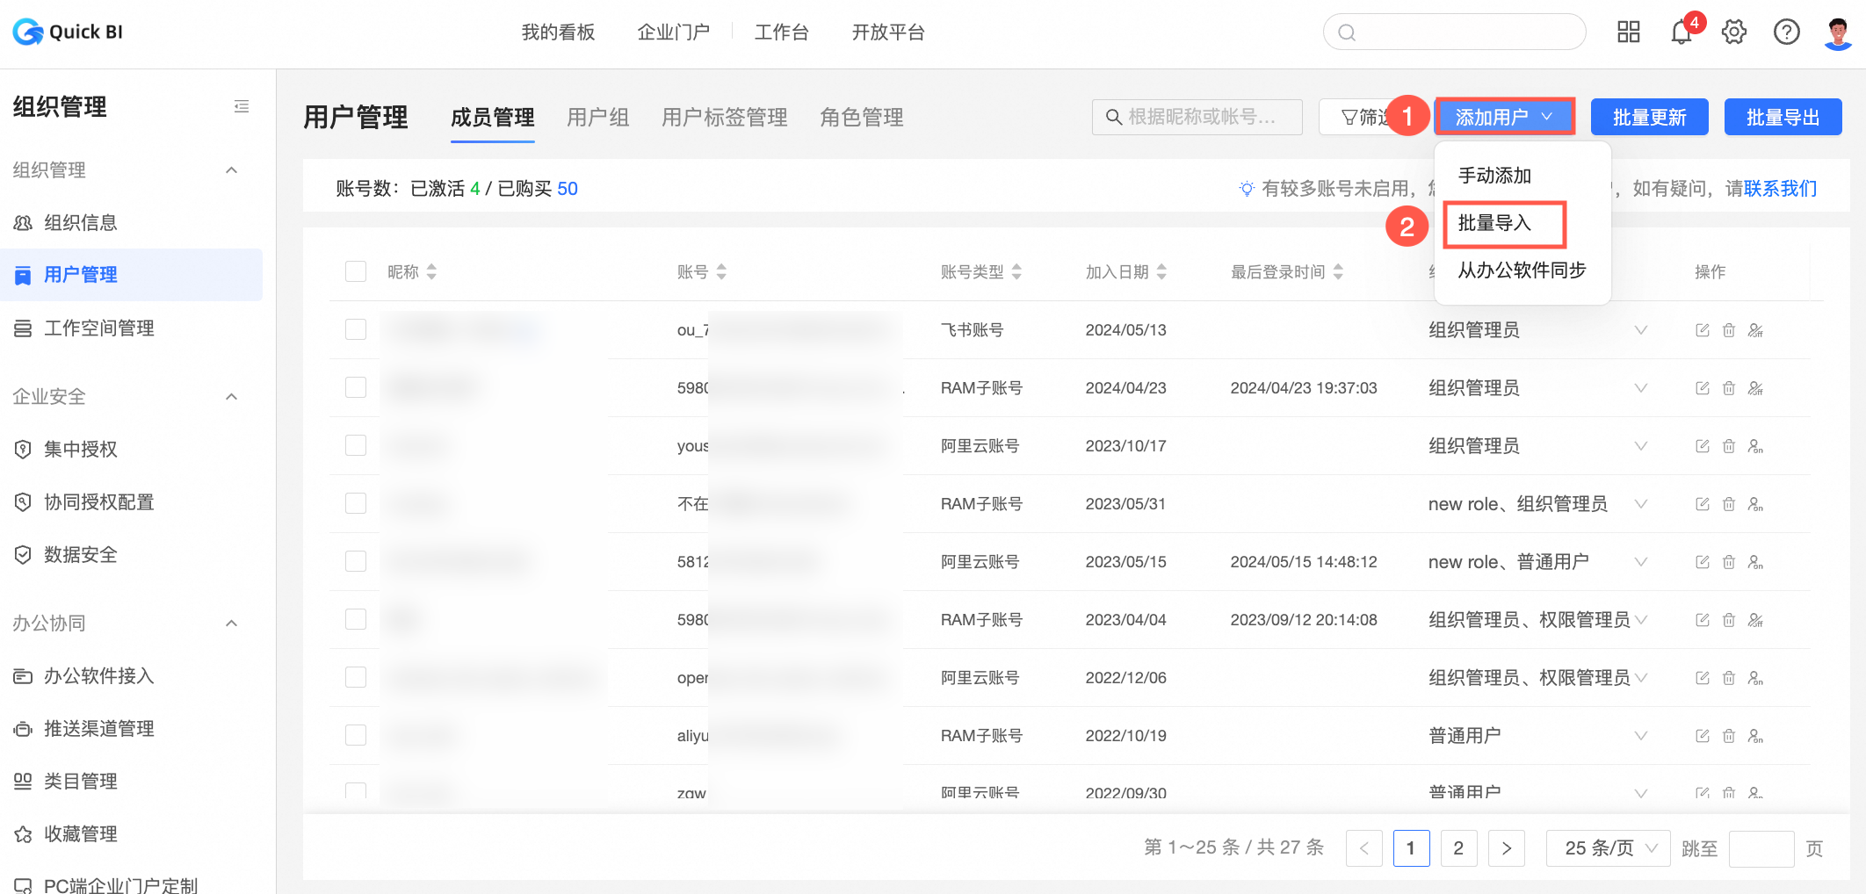
Task: Delete the user joined 2023/10/17
Action: point(1729,446)
